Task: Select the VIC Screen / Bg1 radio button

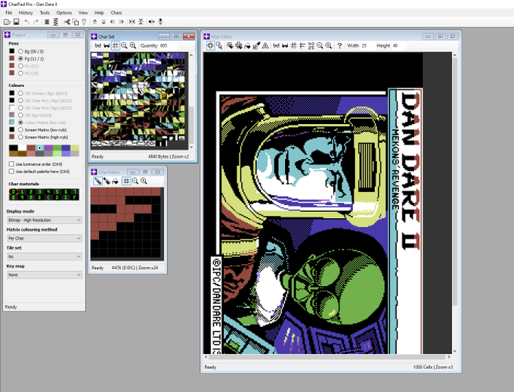Action: pyautogui.click(x=20, y=93)
